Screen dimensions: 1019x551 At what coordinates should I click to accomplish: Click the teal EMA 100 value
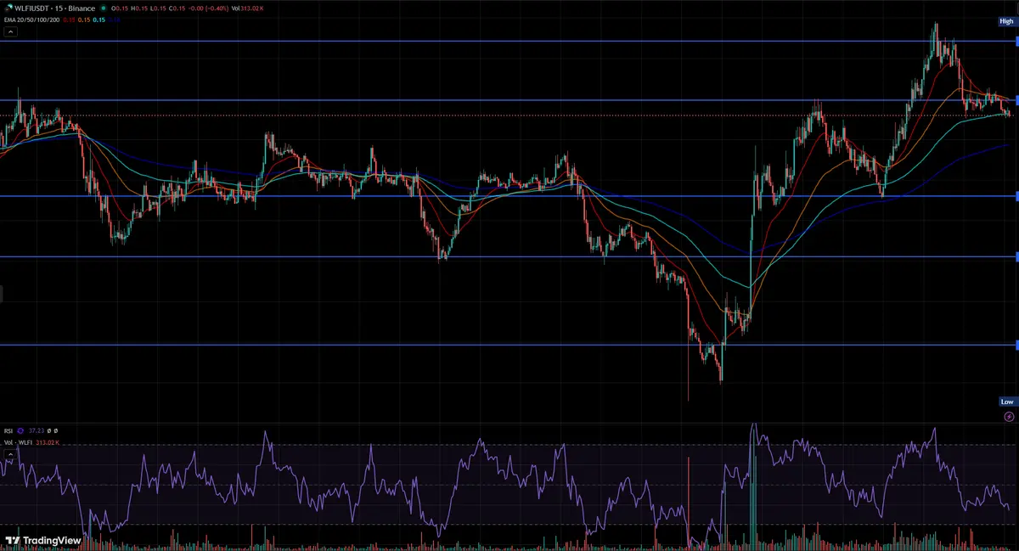(x=99, y=20)
